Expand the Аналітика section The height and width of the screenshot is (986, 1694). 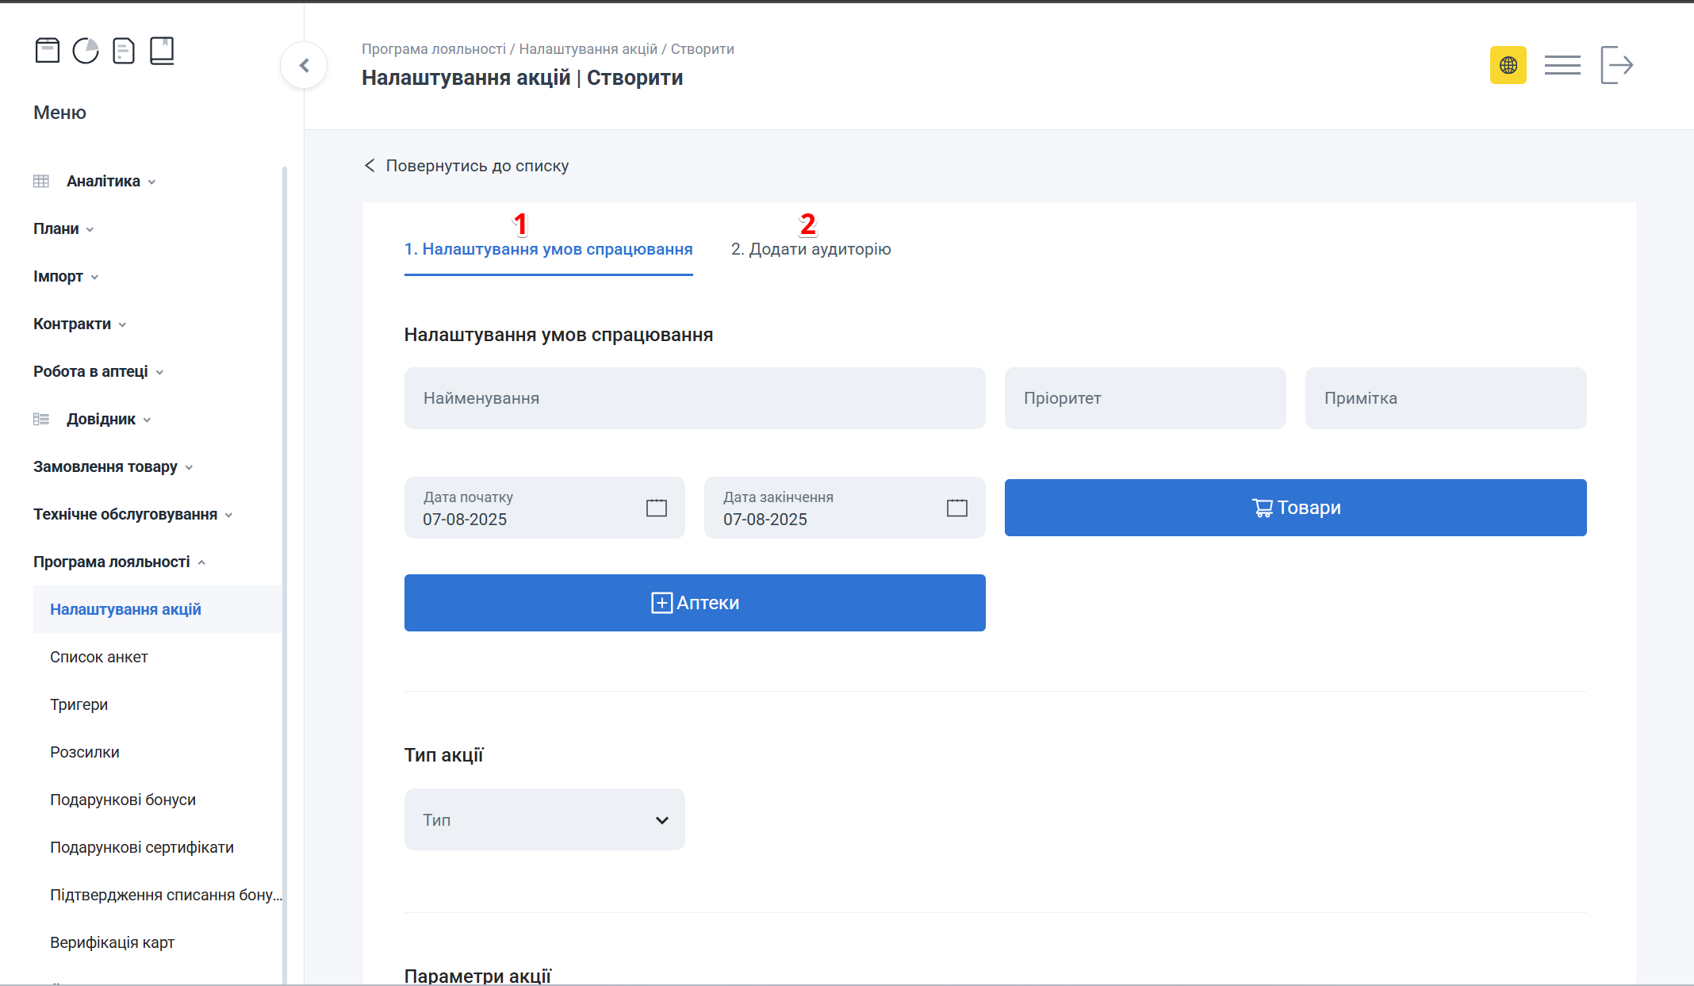point(103,181)
